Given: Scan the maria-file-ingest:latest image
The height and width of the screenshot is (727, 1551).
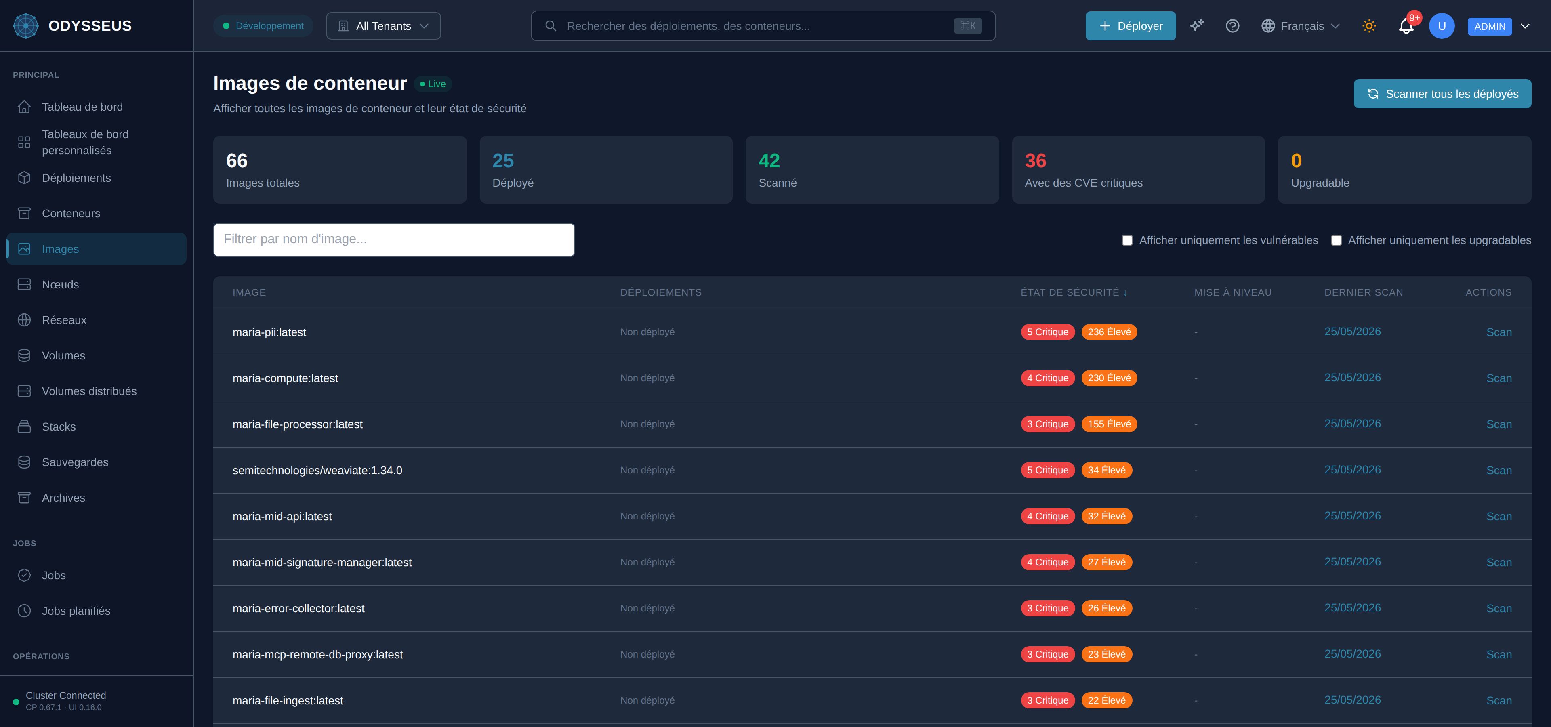Looking at the screenshot, I should pos(1498,700).
